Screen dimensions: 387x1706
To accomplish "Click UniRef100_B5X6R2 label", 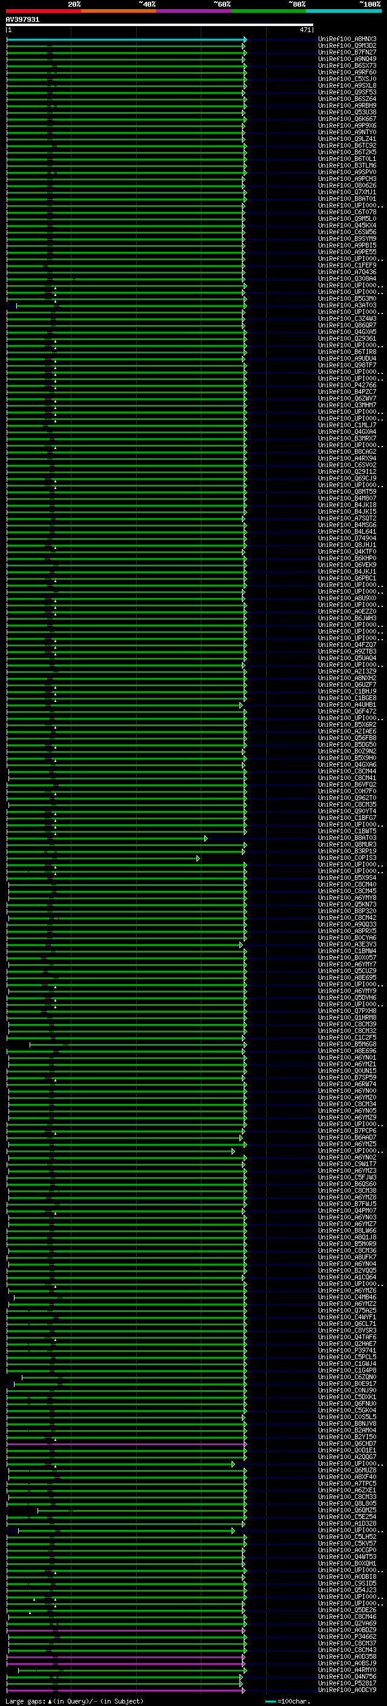I will click(x=347, y=724).
